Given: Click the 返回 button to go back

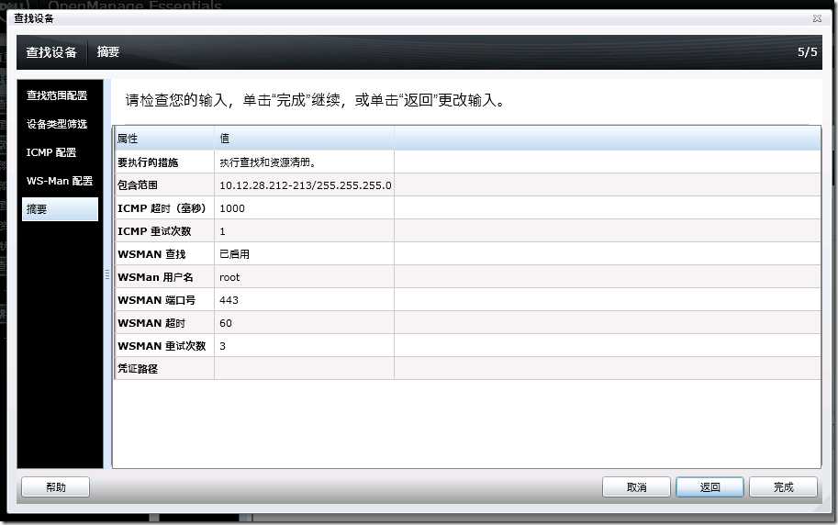Looking at the screenshot, I should pyautogui.click(x=710, y=487).
